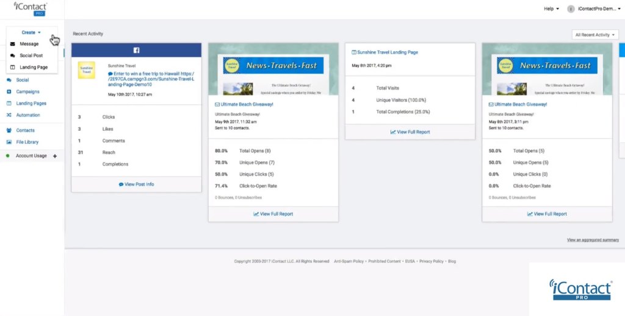The height and width of the screenshot is (316, 625).
Task: Click the account avatar circle icon
Action: click(x=571, y=9)
